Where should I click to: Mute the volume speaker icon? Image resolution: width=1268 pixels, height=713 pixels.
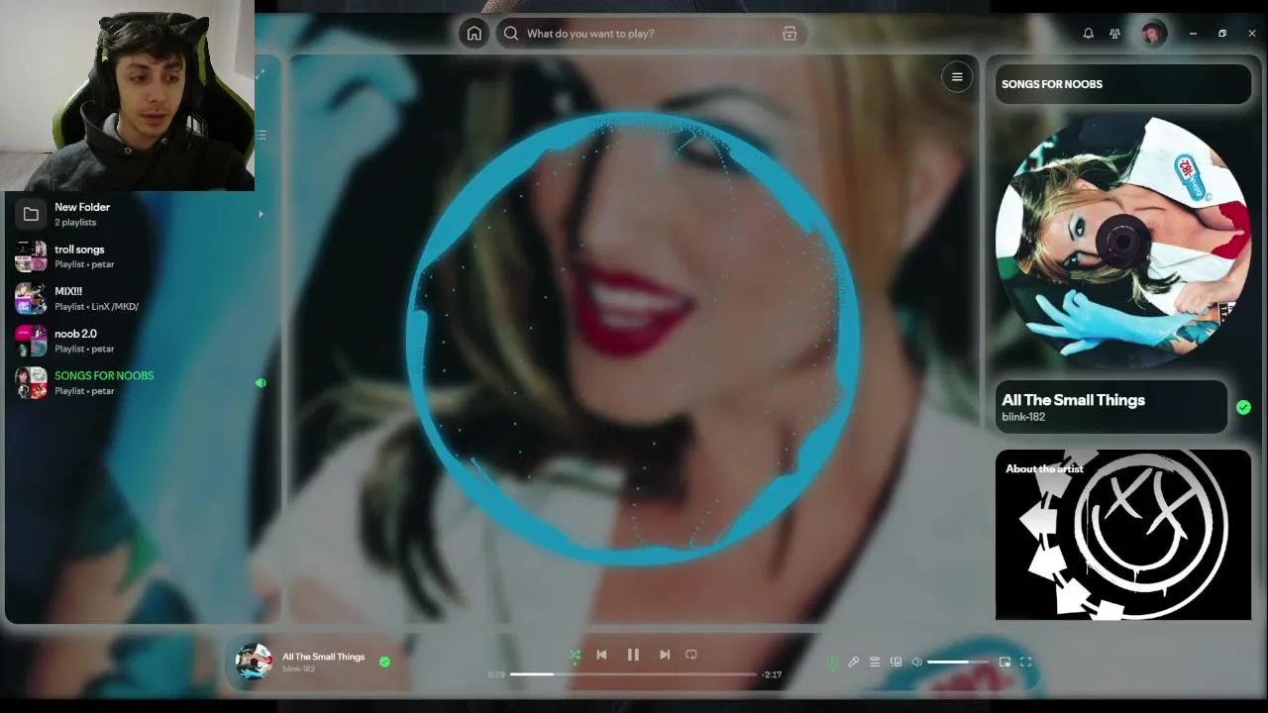917,662
